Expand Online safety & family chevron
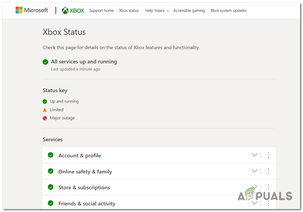The height and width of the screenshot is (212, 303). pos(254,171)
